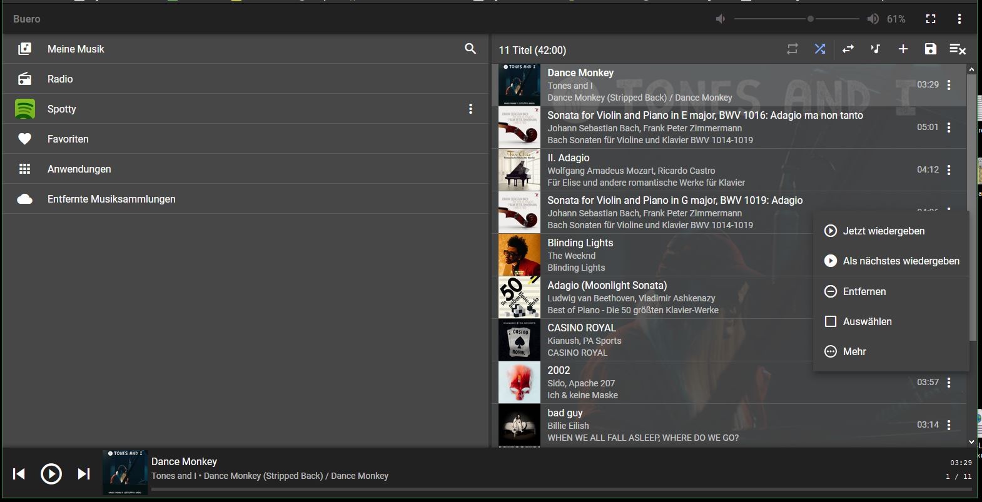Open the three-dot menu for Spotty

click(470, 109)
